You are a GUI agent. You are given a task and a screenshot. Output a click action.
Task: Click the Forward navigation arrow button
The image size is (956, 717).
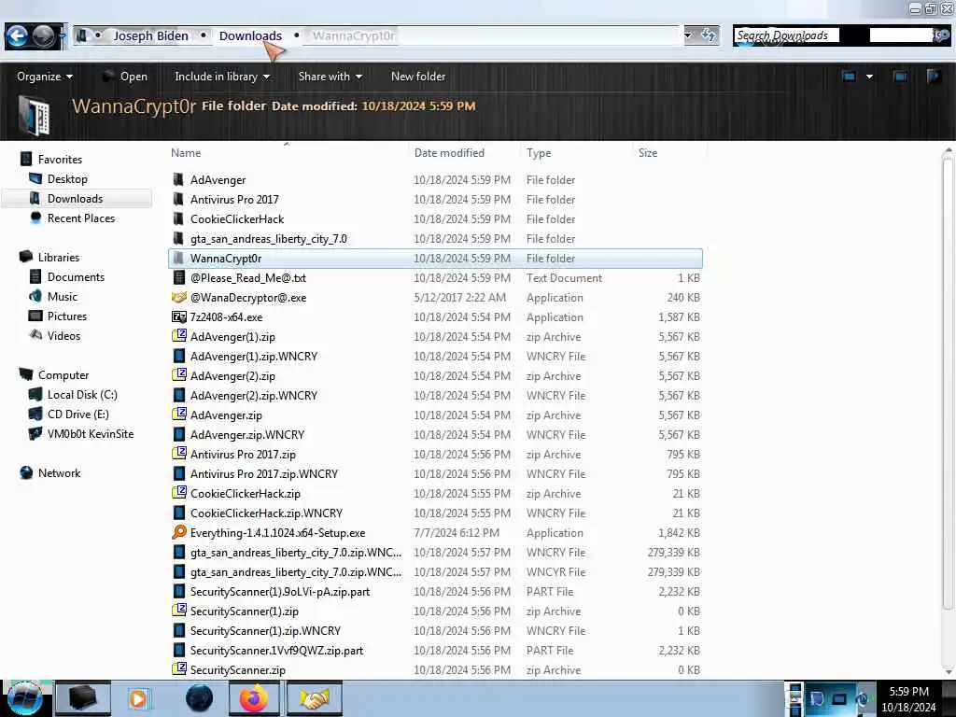43,36
